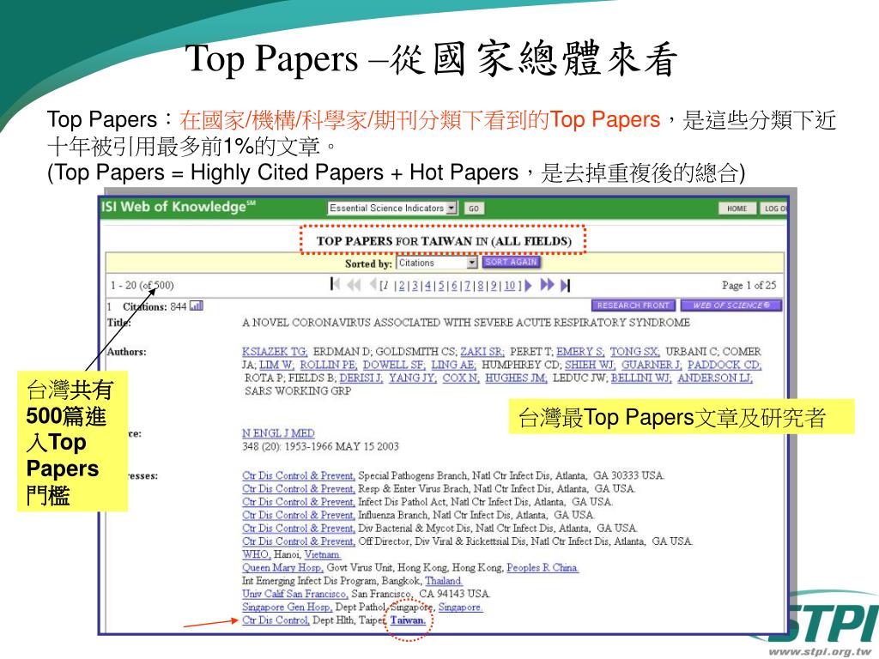Open author link SHIEH WJ
Viewport: 879px width, 659px height.
coord(590,365)
